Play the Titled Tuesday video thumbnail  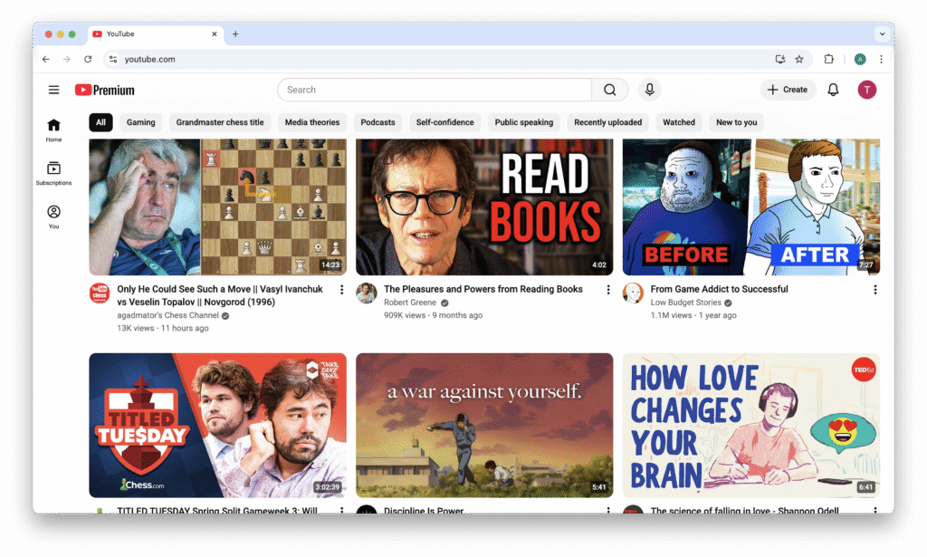coord(217,425)
